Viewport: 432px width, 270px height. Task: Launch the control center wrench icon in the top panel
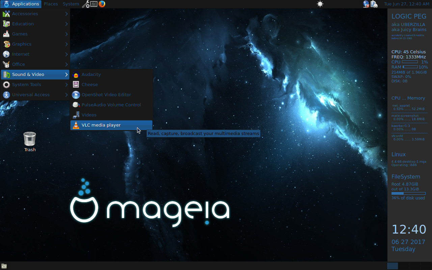coord(86,4)
